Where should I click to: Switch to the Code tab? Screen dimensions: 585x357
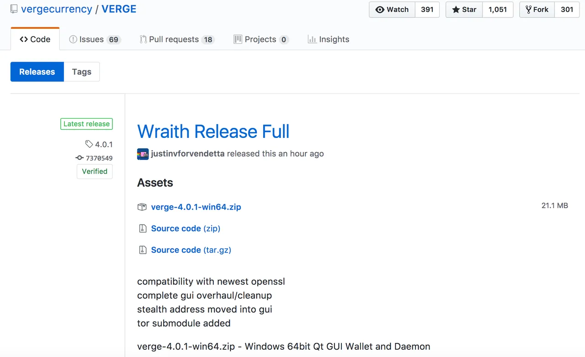click(x=35, y=39)
